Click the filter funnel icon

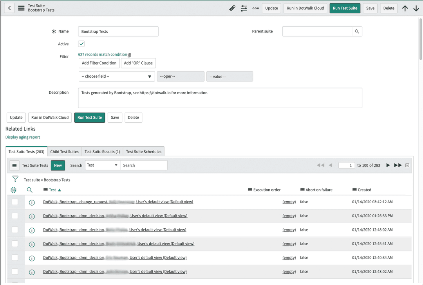(15, 179)
